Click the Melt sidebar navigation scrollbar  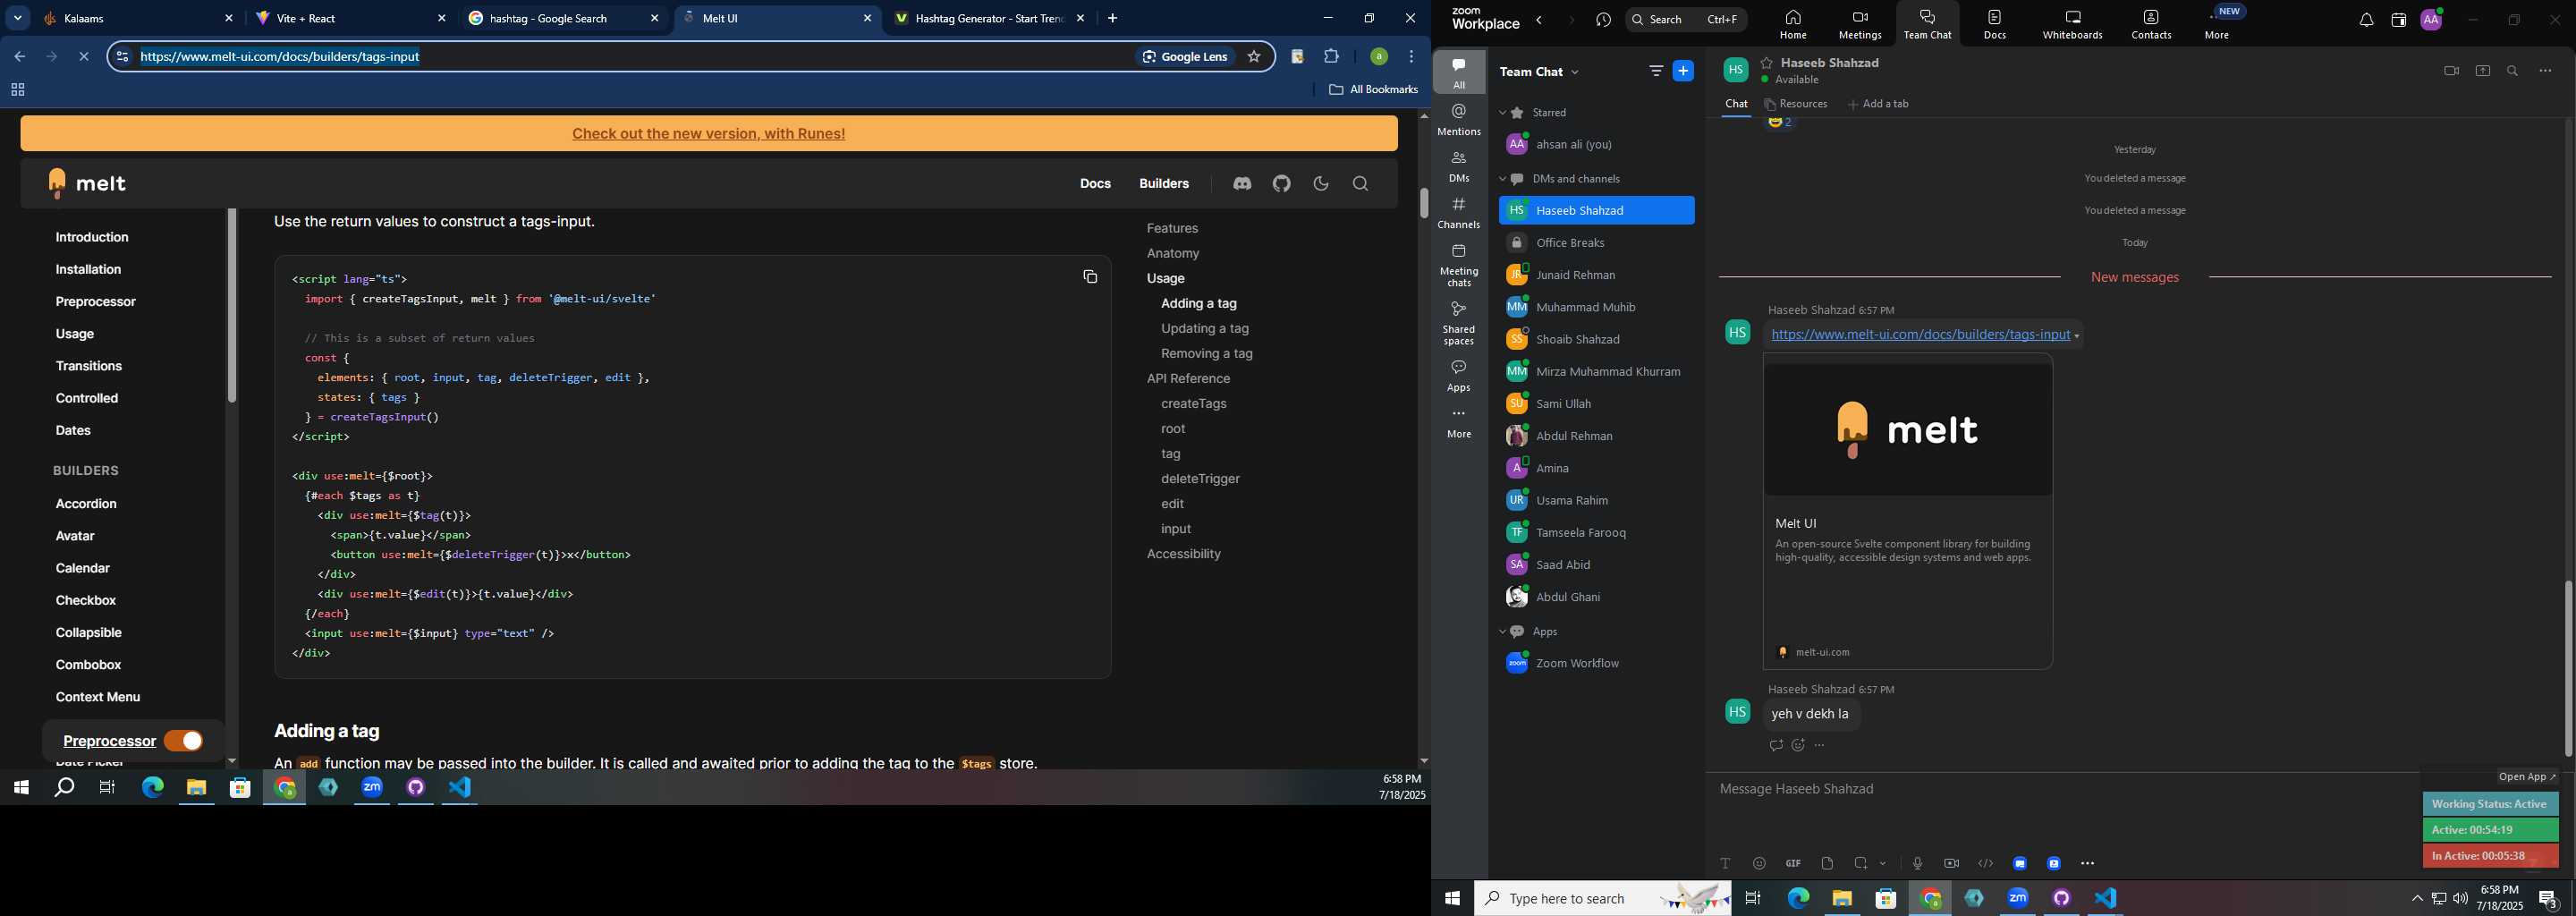point(232,305)
